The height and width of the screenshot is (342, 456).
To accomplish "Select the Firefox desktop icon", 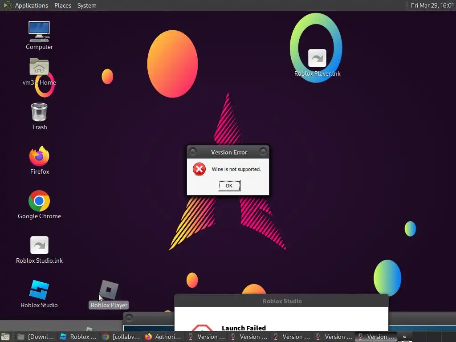I will click(39, 160).
